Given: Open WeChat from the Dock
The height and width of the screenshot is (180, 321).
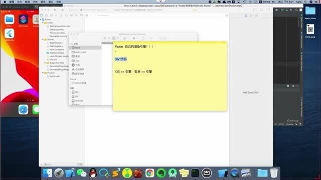Looking at the screenshot, I should pos(81,173).
